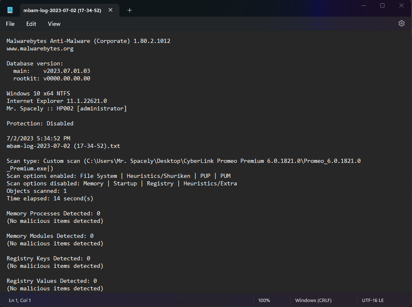
Task: Click the Ln 1, Col 1 status indicator
Action: tap(20, 300)
